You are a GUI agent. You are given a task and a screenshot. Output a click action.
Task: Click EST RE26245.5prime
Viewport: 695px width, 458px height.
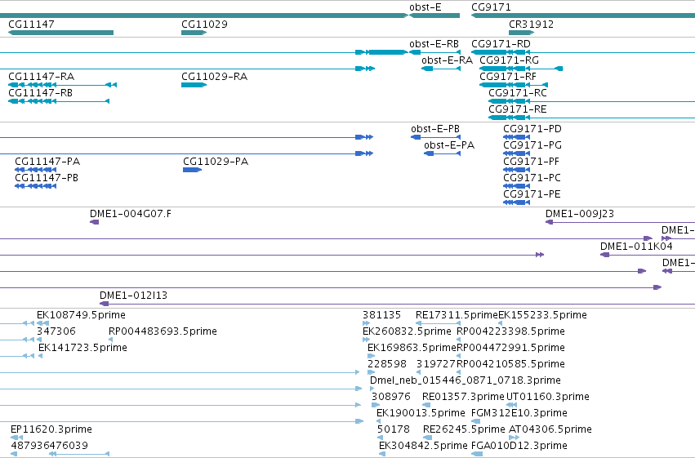(428, 438)
